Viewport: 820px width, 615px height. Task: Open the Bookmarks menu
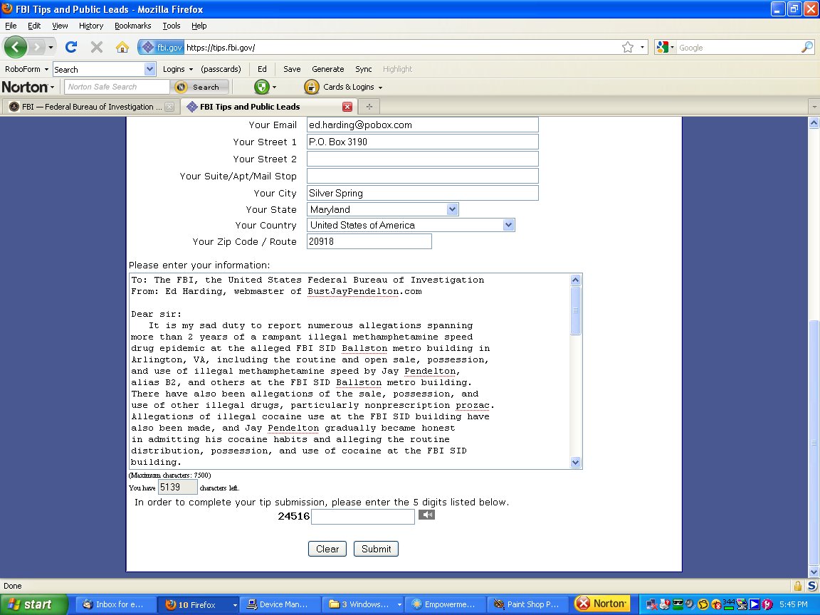[133, 26]
